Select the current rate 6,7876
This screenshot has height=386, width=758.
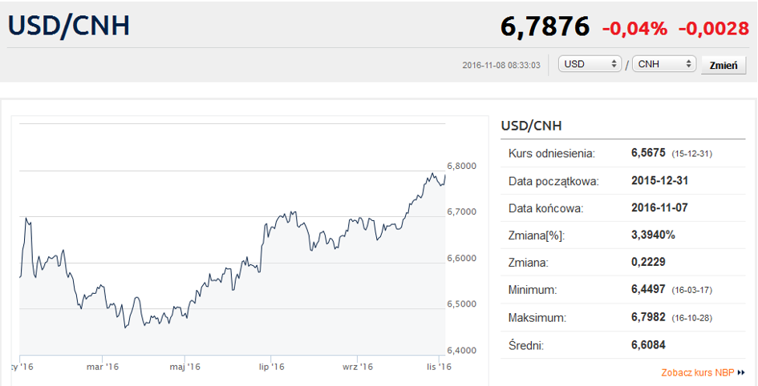pyautogui.click(x=545, y=27)
